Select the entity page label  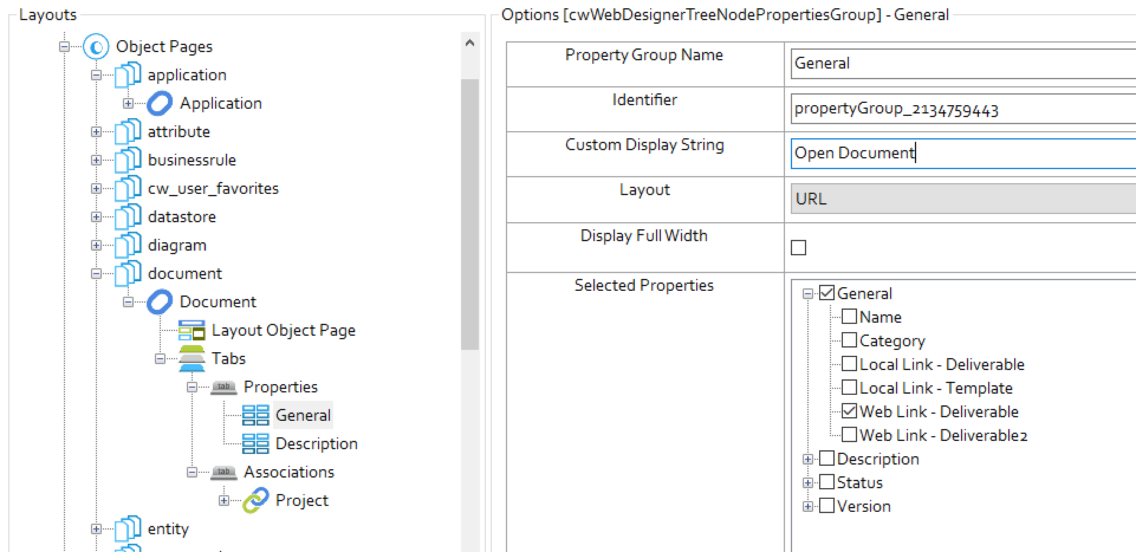tap(168, 529)
